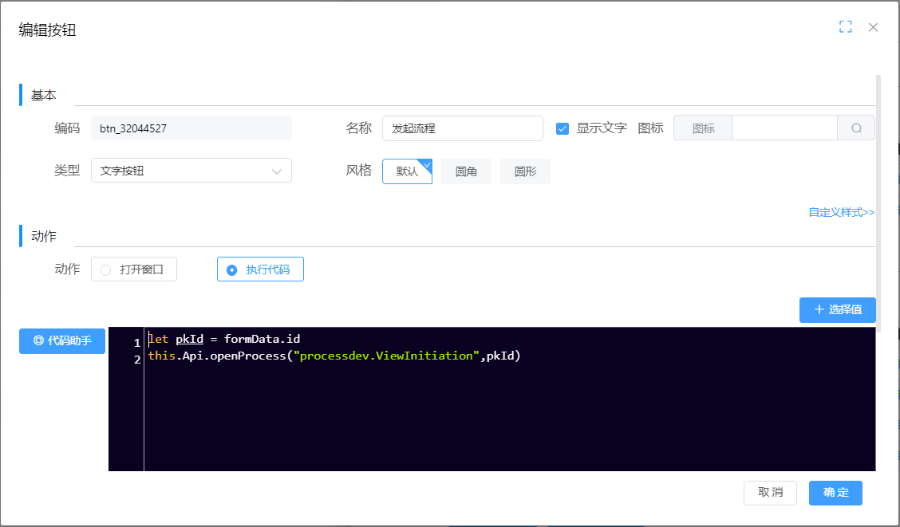Image resolution: width=900 pixels, height=527 pixels.
Task: Open the 自定义样式>> link
Action: pyautogui.click(x=841, y=212)
